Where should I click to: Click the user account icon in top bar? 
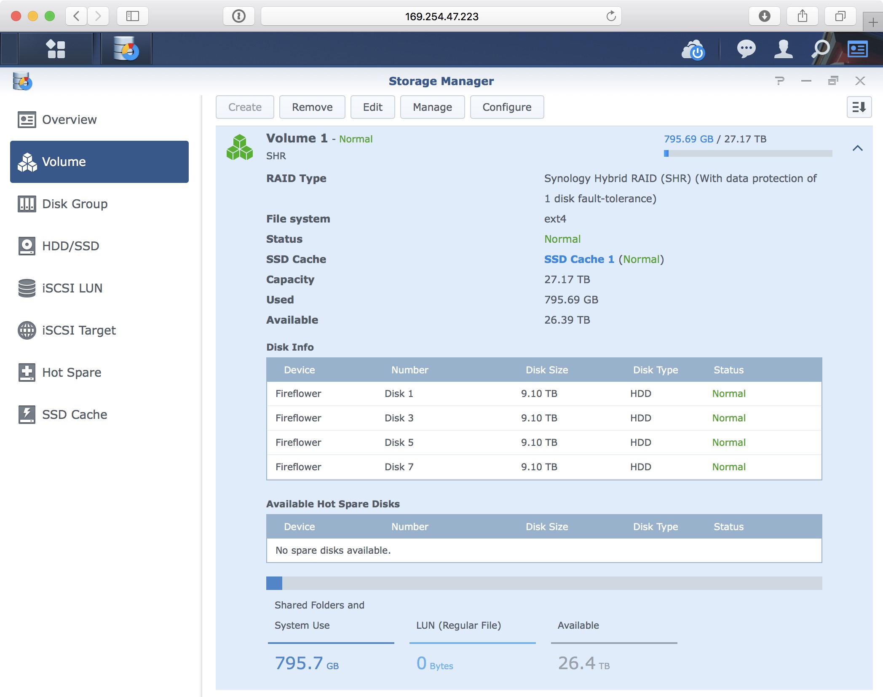(x=783, y=49)
